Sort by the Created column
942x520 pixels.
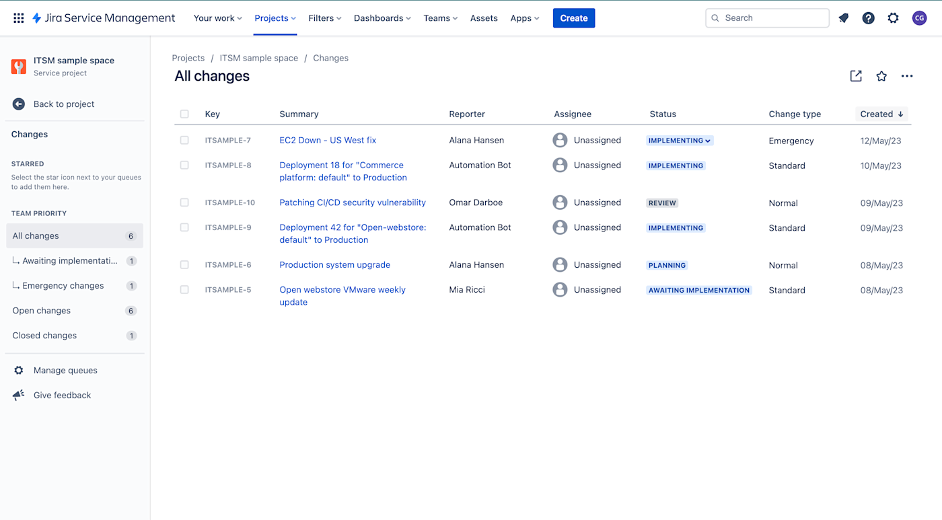(x=882, y=114)
